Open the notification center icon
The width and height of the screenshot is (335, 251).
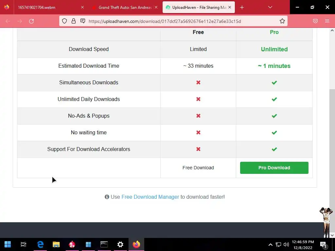[x=324, y=244]
